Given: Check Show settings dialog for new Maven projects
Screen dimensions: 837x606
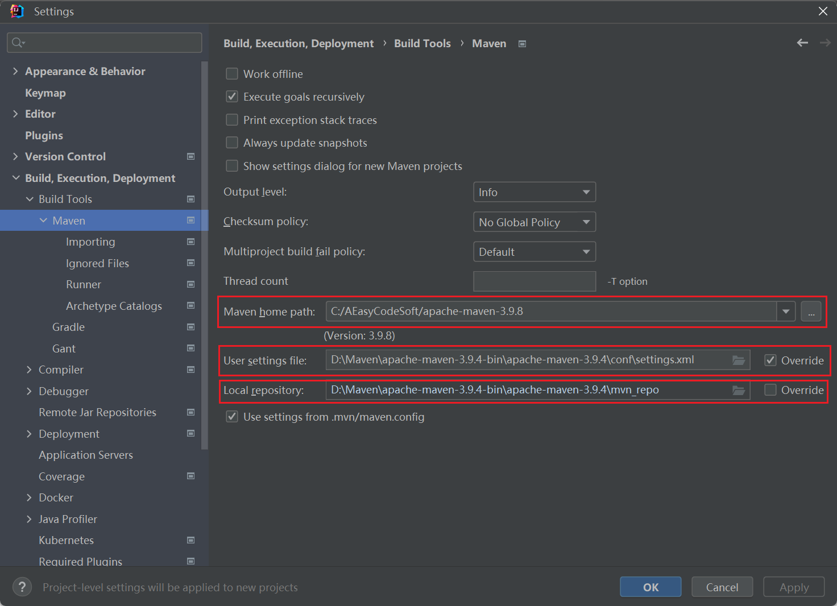Looking at the screenshot, I should 232,166.
